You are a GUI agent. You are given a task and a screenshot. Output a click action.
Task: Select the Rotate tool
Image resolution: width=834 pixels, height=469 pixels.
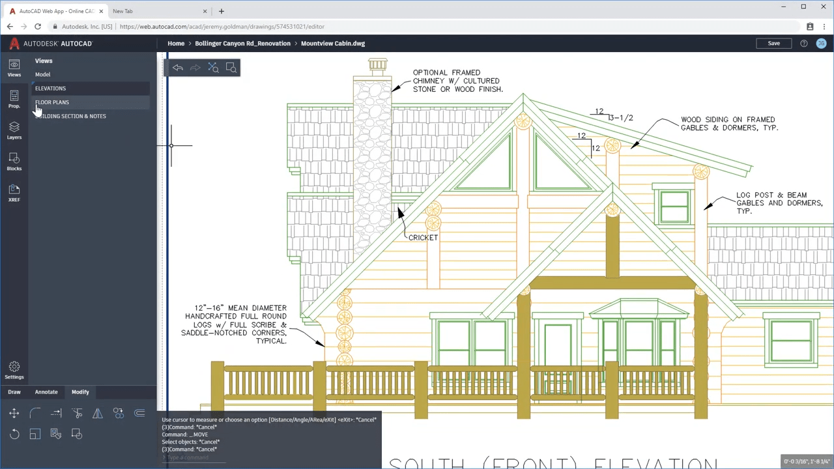click(x=14, y=434)
